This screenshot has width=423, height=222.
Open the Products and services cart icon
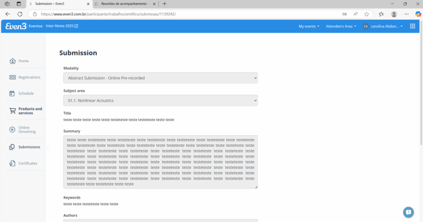click(13, 110)
